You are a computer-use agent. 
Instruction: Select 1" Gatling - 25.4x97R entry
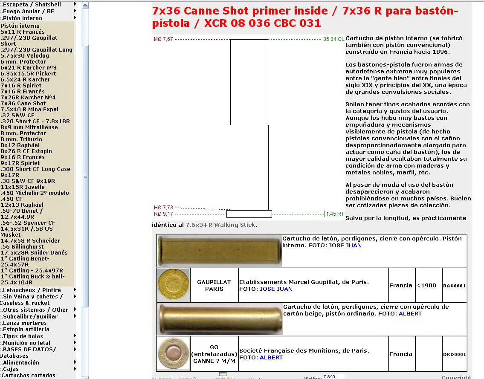click(32, 270)
